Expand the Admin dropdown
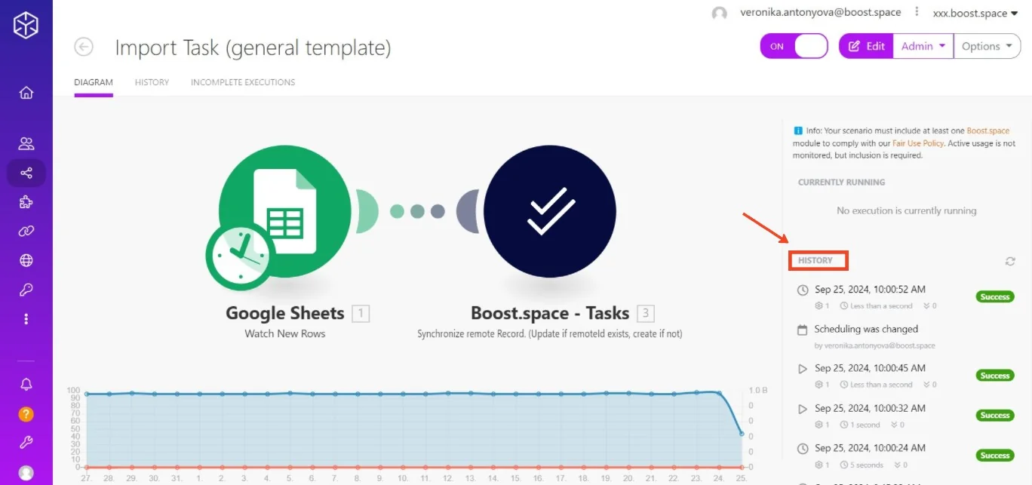 click(x=923, y=46)
